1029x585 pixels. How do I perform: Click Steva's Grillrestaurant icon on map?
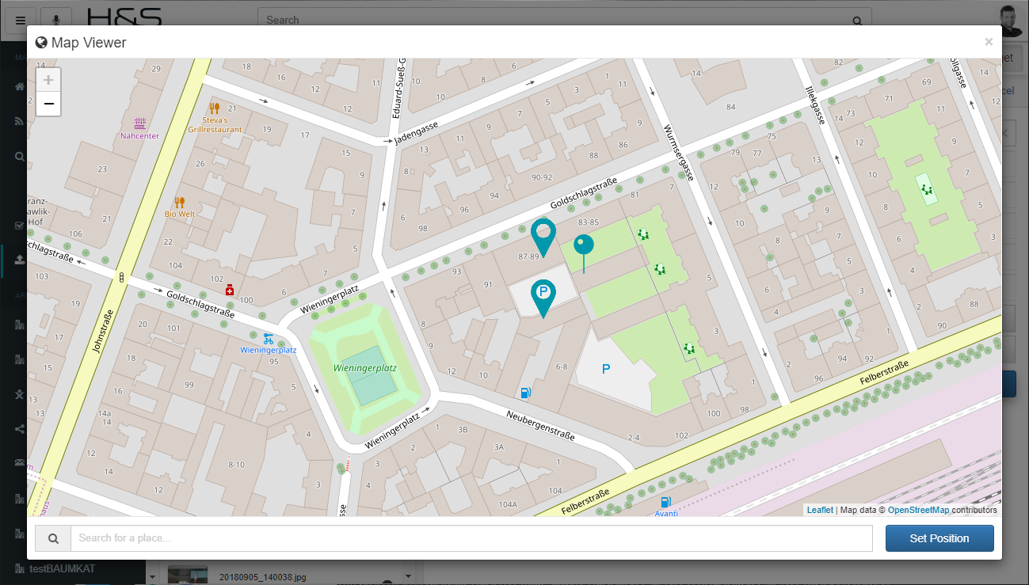click(x=214, y=108)
